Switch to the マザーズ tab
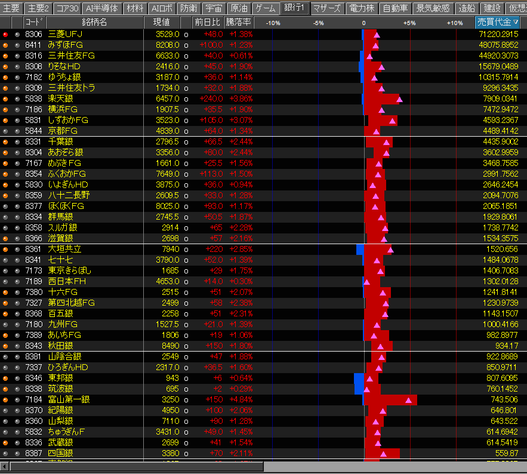The image size is (527, 474). coord(327,8)
